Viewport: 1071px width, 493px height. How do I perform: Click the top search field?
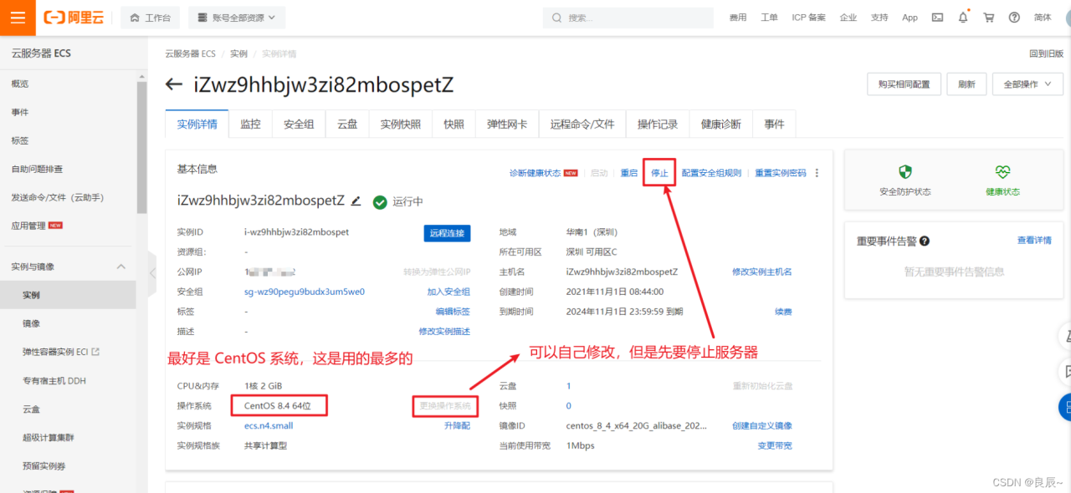click(628, 18)
